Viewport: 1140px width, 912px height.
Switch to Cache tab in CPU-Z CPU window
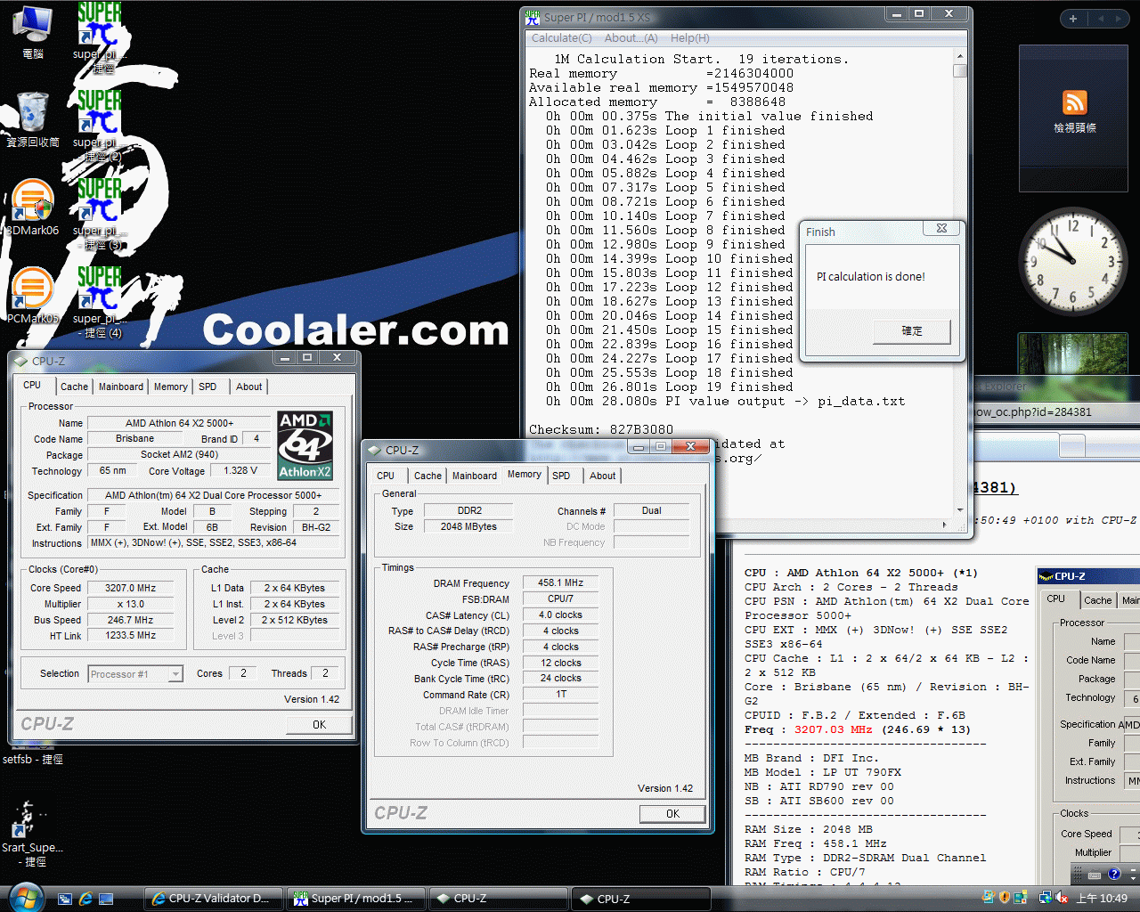coord(74,387)
